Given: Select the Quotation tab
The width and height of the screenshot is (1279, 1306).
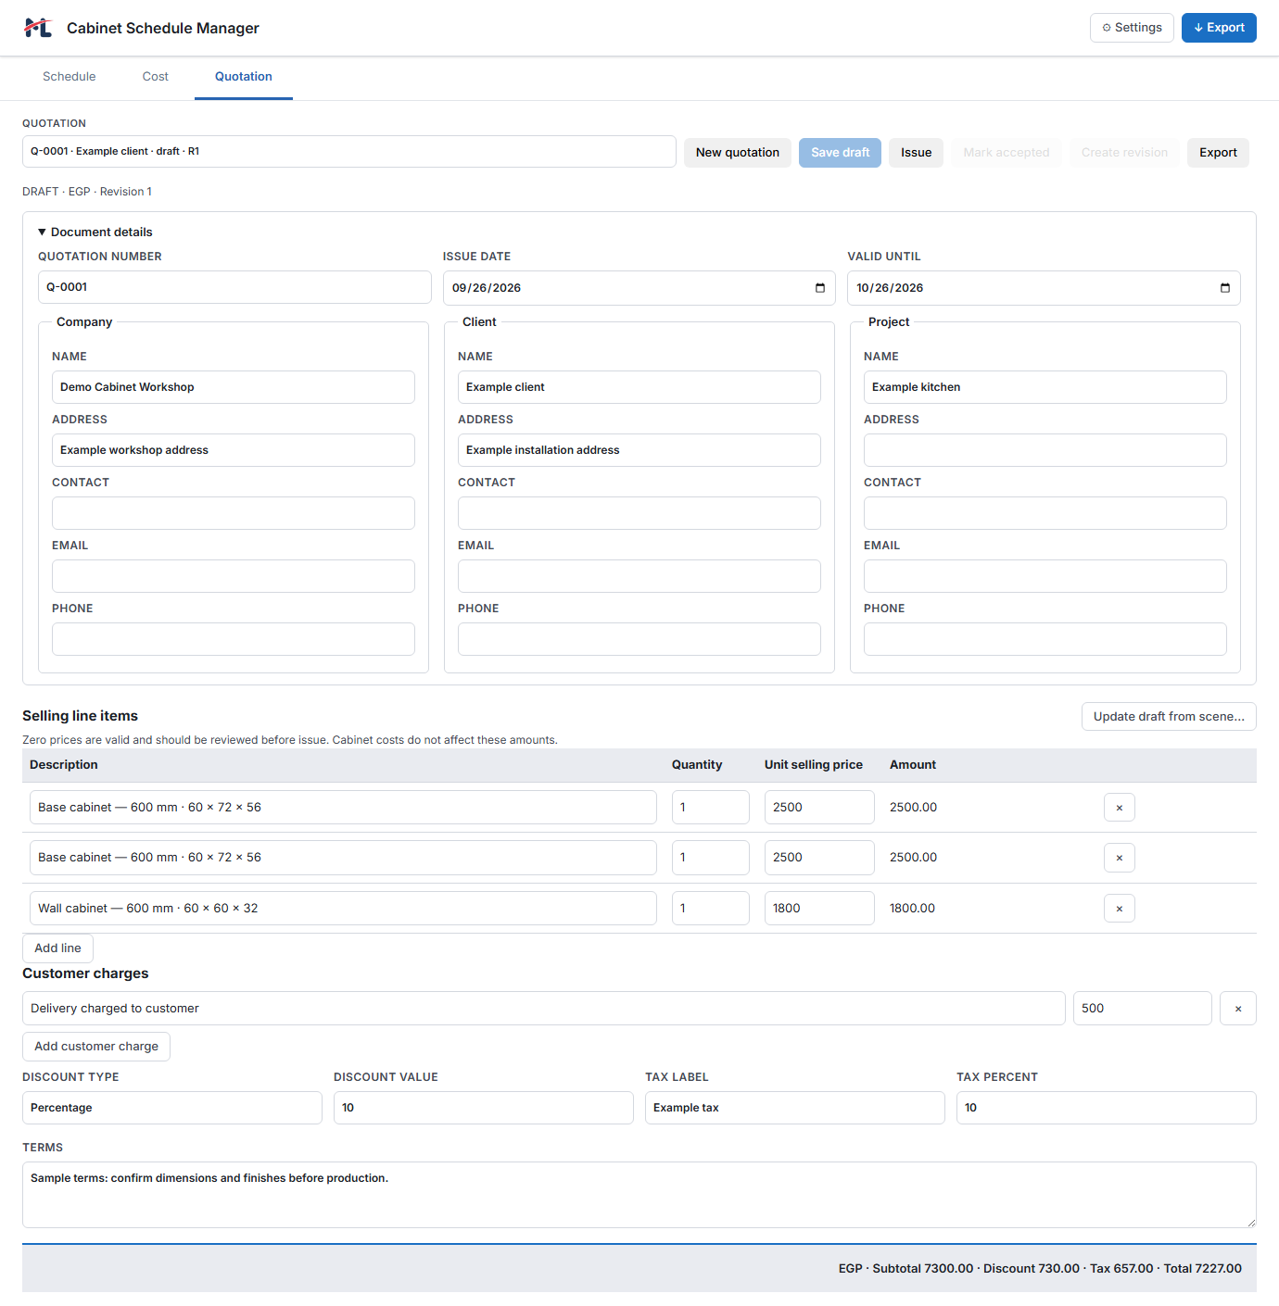Looking at the screenshot, I should click(244, 77).
